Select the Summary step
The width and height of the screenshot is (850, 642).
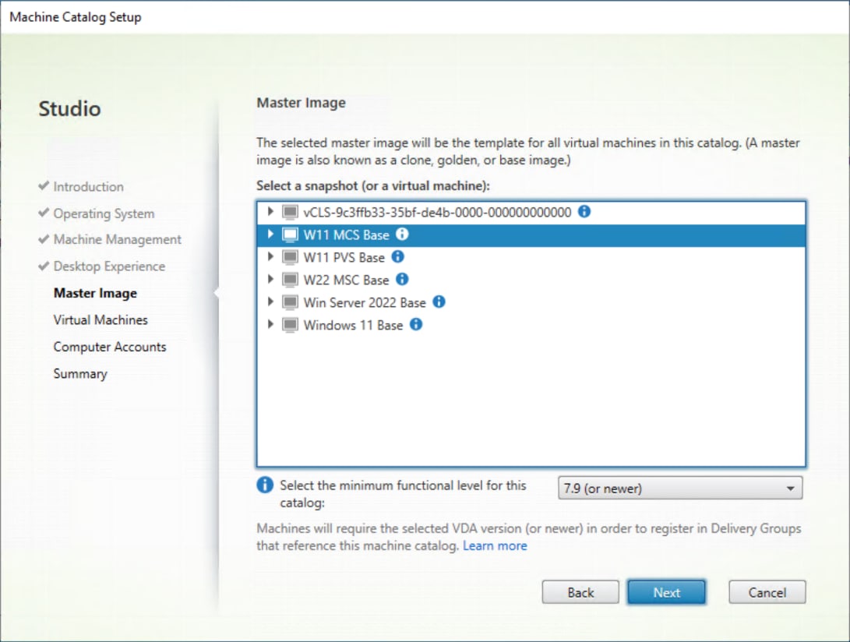pyautogui.click(x=80, y=374)
